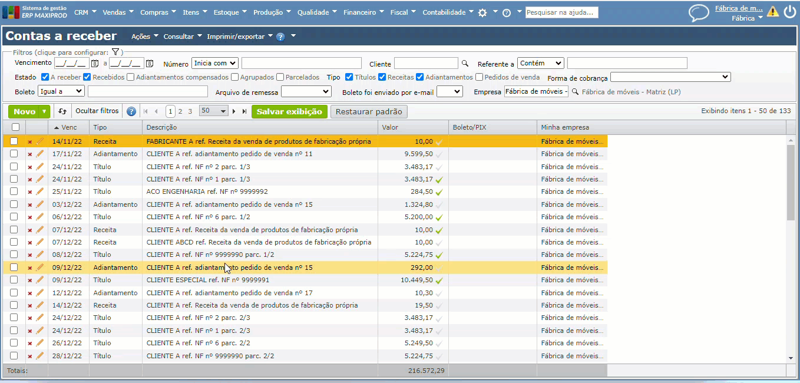Image resolution: width=800 pixels, height=383 pixels.
Task: Edit the CLIENTE ABCD row with pencil
Action: pyautogui.click(x=40, y=242)
